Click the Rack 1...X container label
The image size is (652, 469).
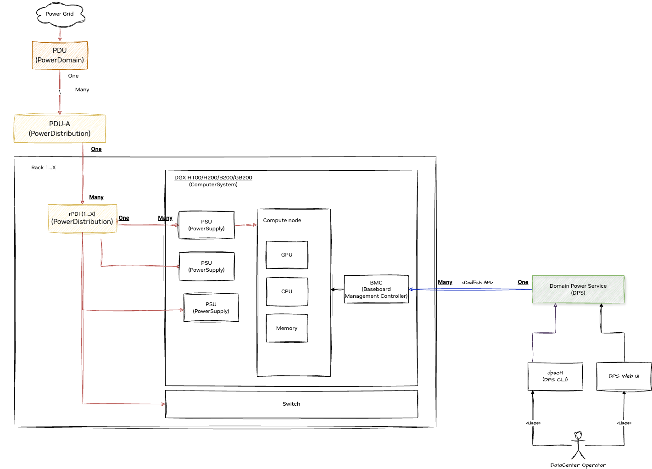[x=43, y=167]
